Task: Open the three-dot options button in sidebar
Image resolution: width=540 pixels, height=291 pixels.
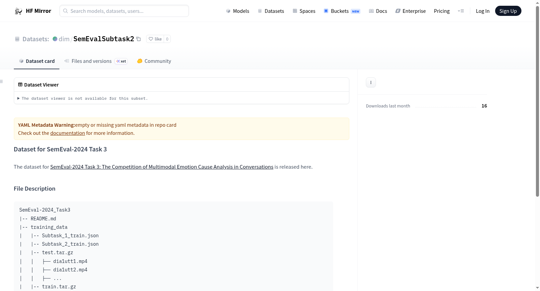Action: 371,82
